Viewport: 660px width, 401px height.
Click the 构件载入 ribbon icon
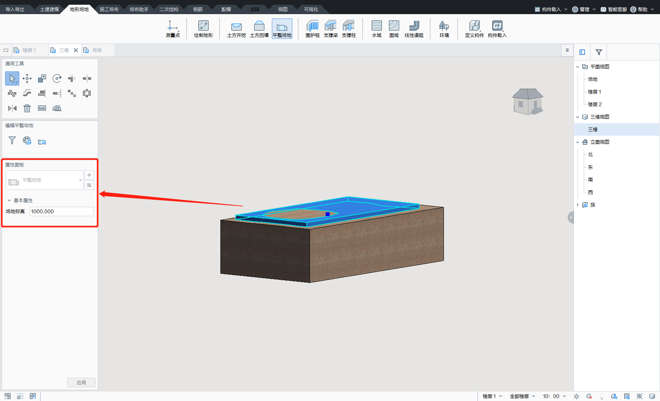click(x=497, y=29)
